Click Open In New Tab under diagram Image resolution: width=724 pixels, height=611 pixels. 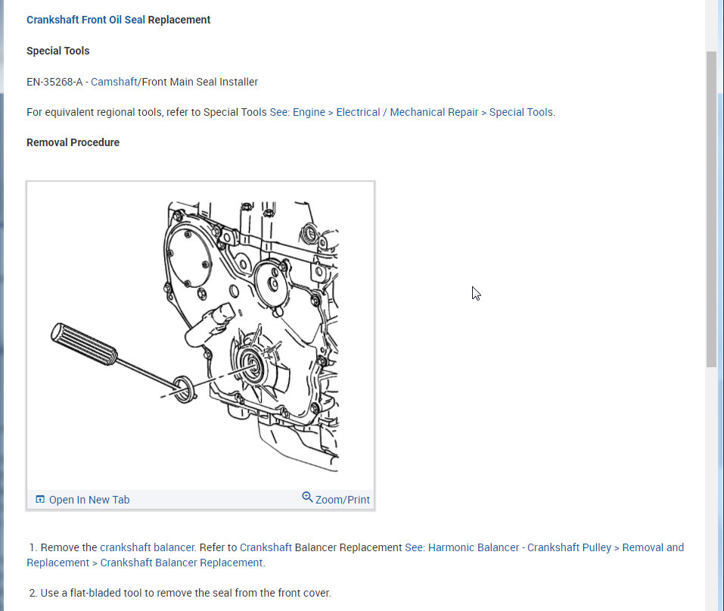(89, 500)
